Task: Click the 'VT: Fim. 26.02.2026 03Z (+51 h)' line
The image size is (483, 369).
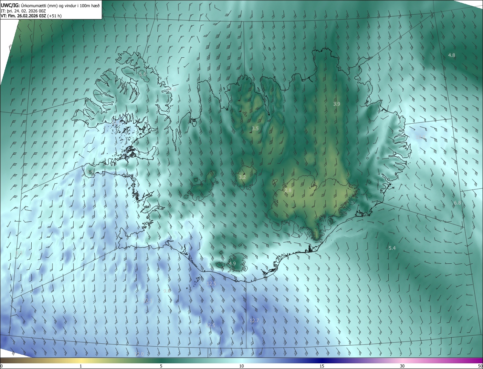Action: click(31, 16)
